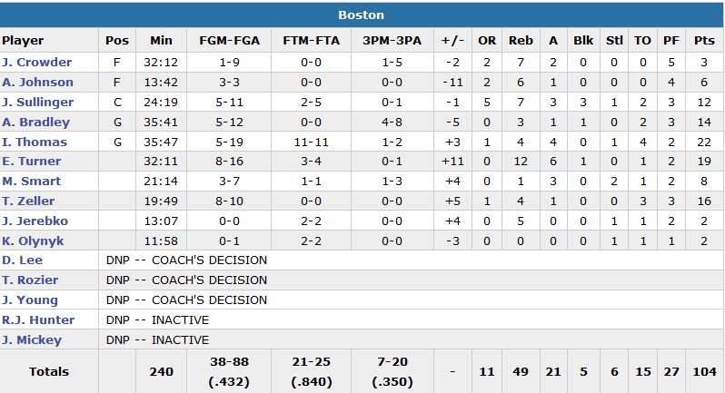Click the Pts column header
The height and width of the screenshot is (393, 725).
pos(703,41)
